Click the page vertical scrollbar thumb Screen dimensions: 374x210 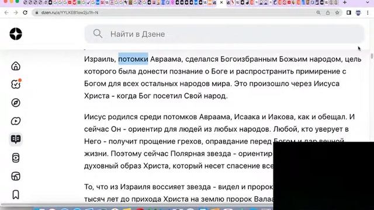372,56
